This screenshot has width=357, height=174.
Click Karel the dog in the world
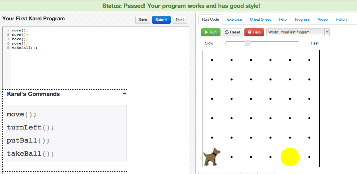pyautogui.click(x=211, y=156)
